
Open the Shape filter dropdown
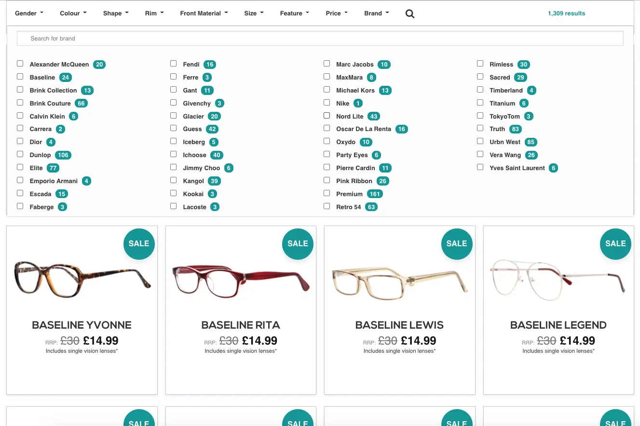coord(116,13)
